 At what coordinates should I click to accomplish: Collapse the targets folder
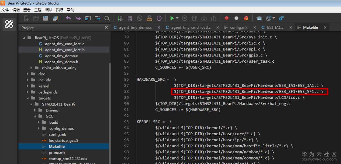[x=28, y=98]
